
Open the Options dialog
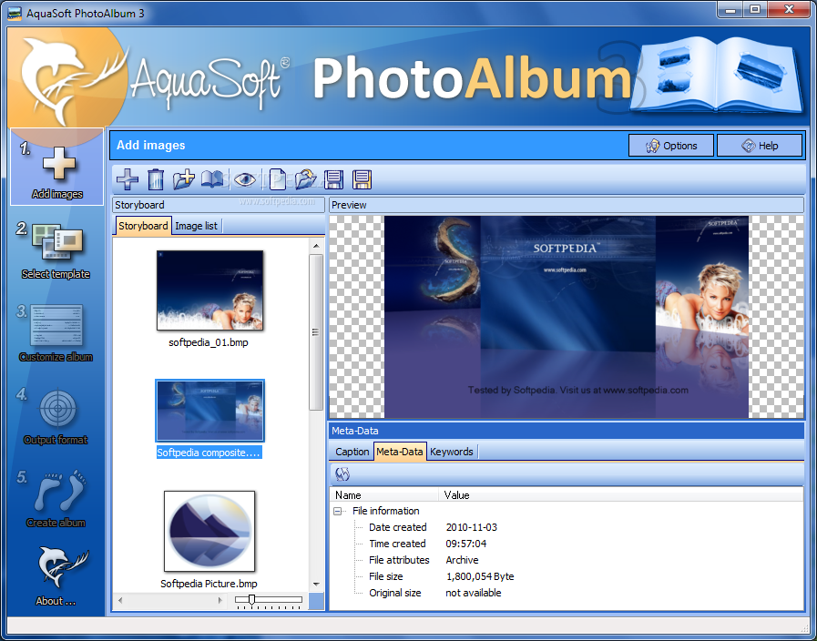[x=671, y=146]
